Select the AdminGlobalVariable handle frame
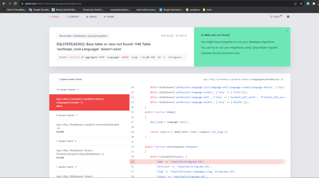 point(89,128)
